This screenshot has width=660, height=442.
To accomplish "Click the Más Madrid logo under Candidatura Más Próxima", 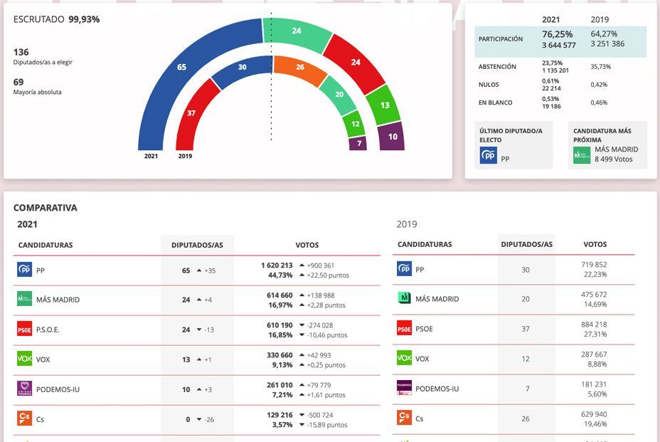I will pyautogui.click(x=582, y=154).
